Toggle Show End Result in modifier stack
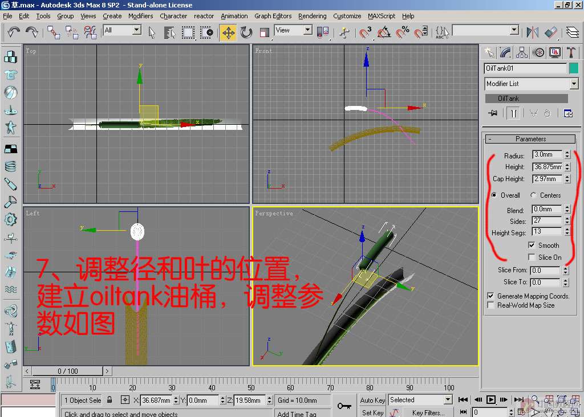The width and height of the screenshot is (584, 417). [x=514, y=113]
